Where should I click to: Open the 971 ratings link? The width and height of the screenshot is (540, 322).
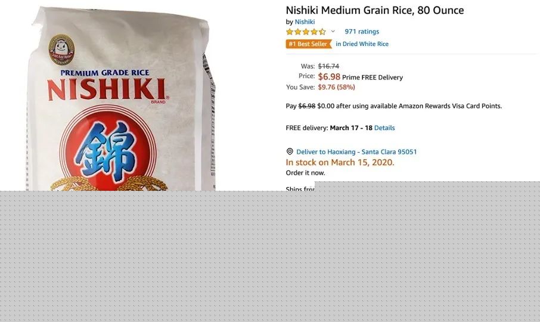[x=362, y=32]
